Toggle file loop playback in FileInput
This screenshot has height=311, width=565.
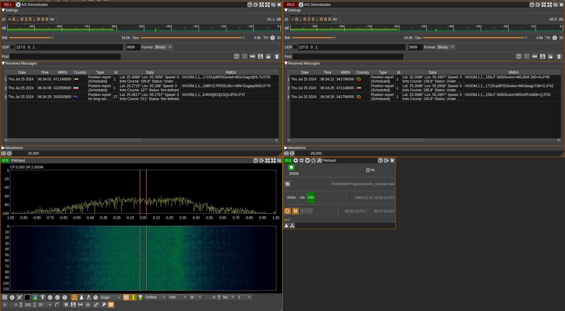click(288, 211)
